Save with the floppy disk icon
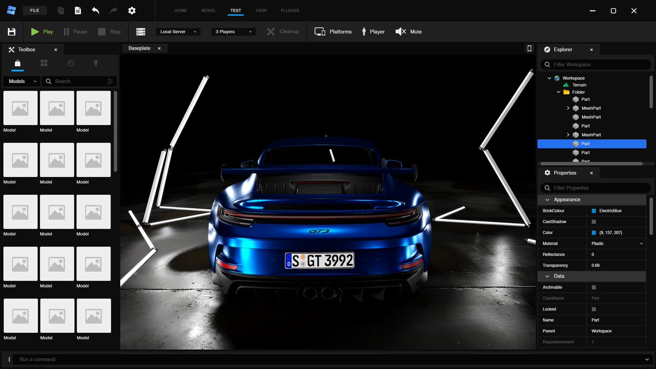 tap(11, 32)
